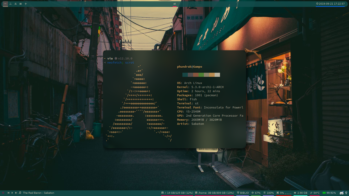
Task: Play the current song
Action: (12, 193)
